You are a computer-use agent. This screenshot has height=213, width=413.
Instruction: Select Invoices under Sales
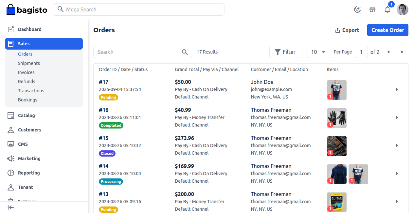pyautogui.click(x=26, y=72)
